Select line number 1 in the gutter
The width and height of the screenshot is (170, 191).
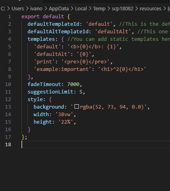point(10,17)
